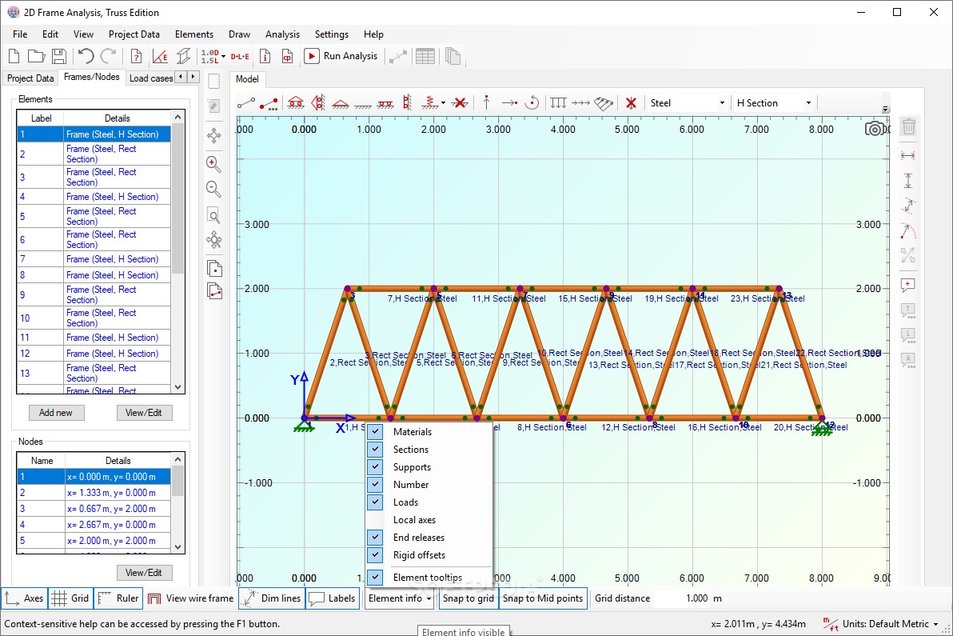Click the Add new element button
Screen dimensions: 953x636
[x=56, y=413]
